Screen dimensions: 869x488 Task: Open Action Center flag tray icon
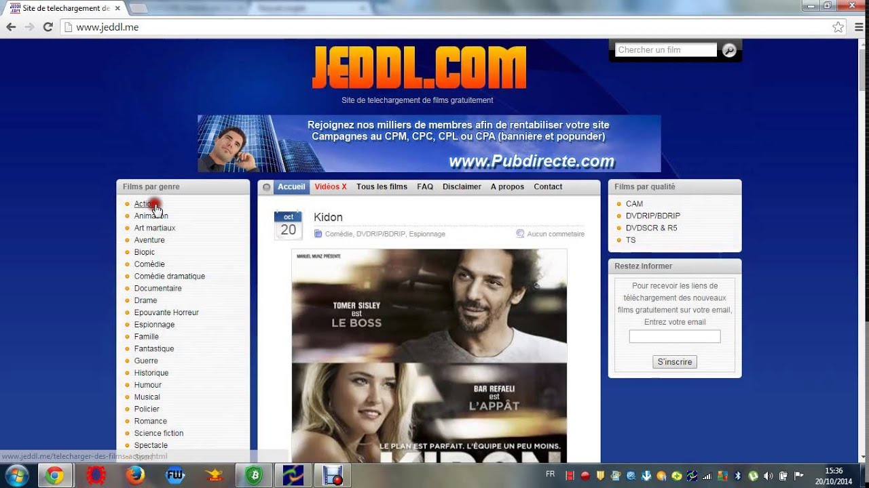[798, 476]
